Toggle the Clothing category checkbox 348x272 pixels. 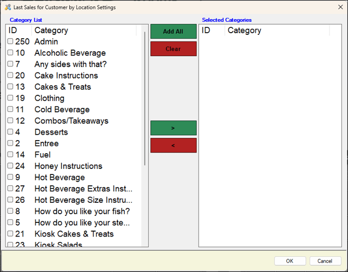10,98
